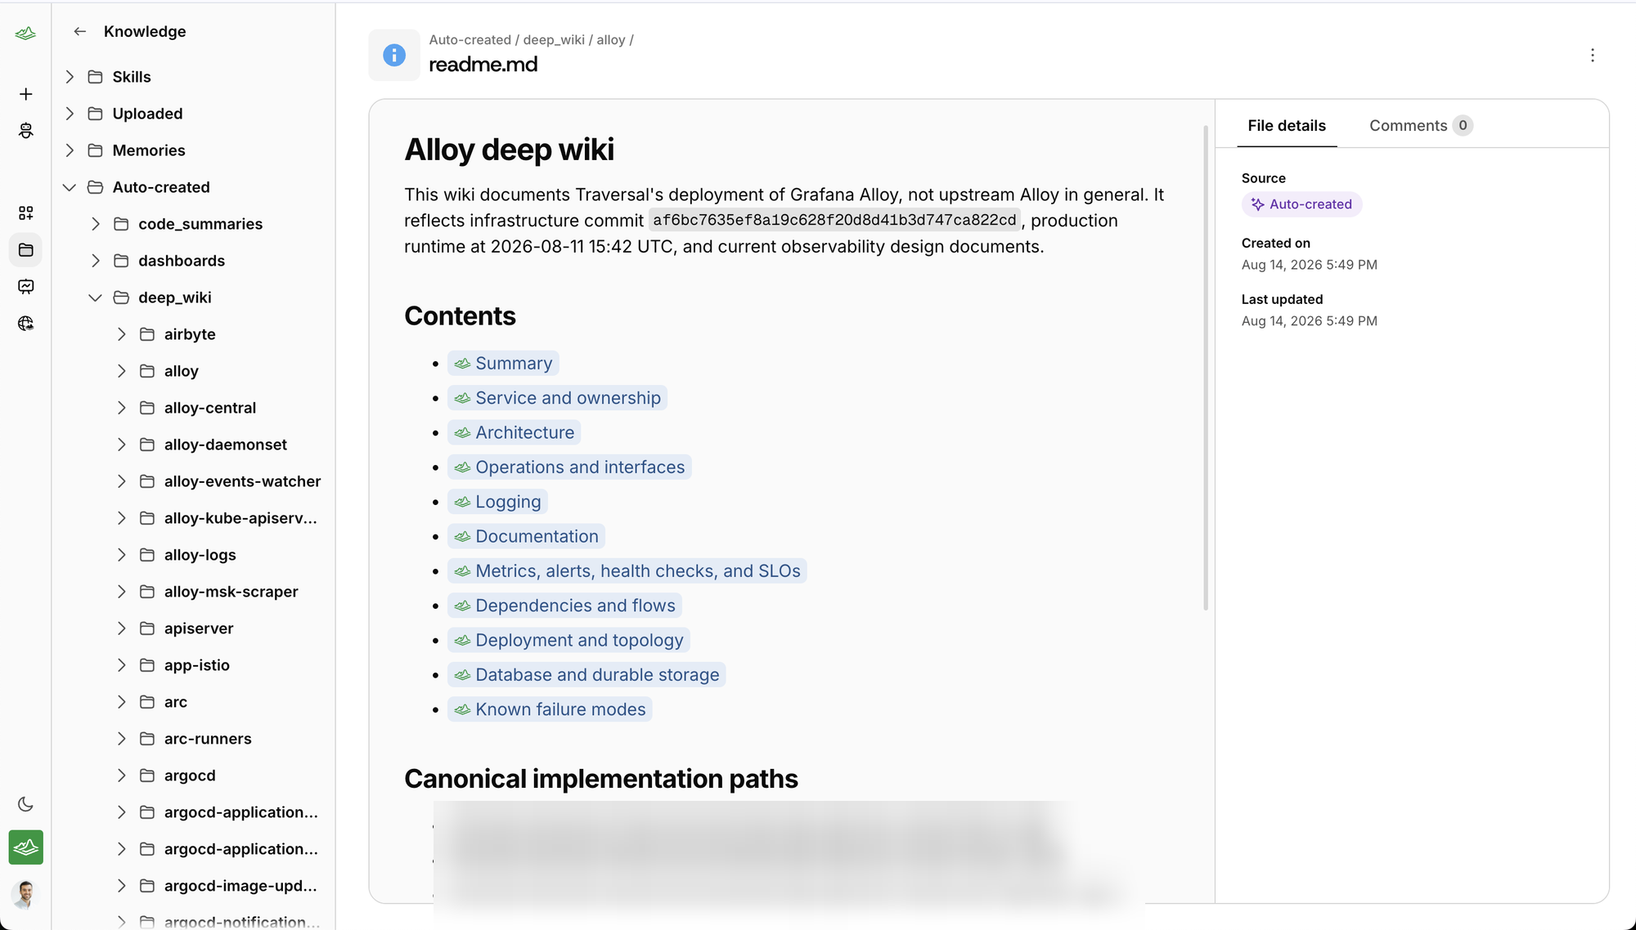Expand the dashboards folder
The width and height of the screenshot is (1636, 930).
96,261
